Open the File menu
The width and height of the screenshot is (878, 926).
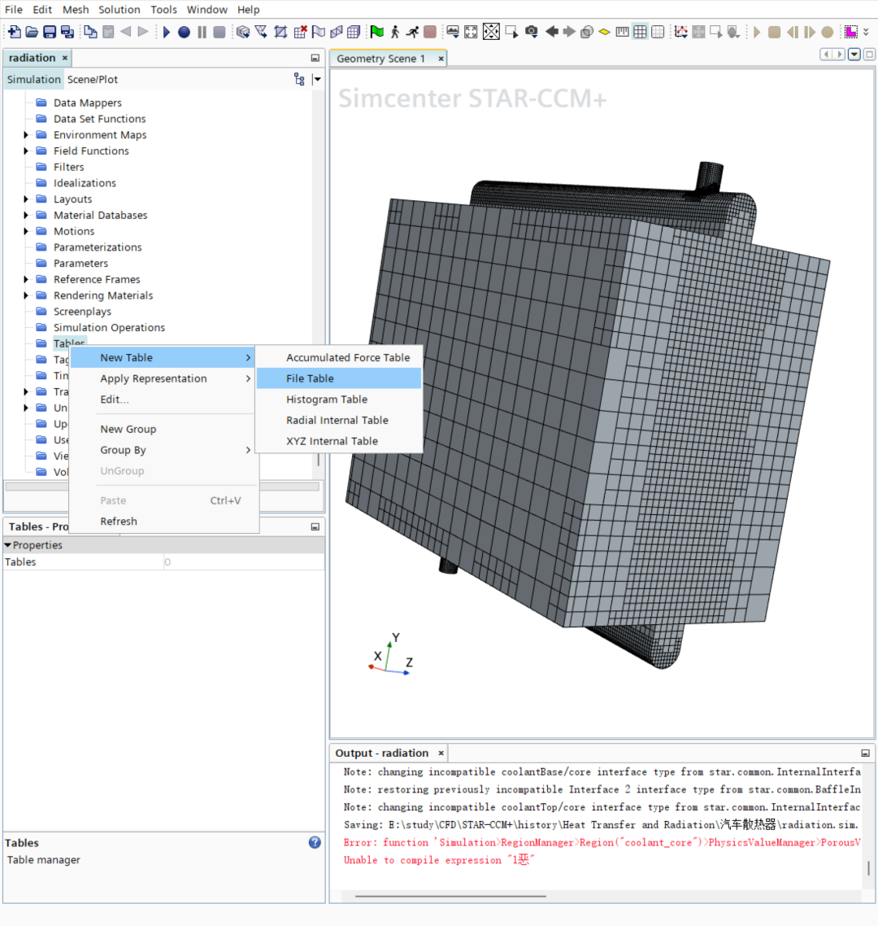click(14, 10)
